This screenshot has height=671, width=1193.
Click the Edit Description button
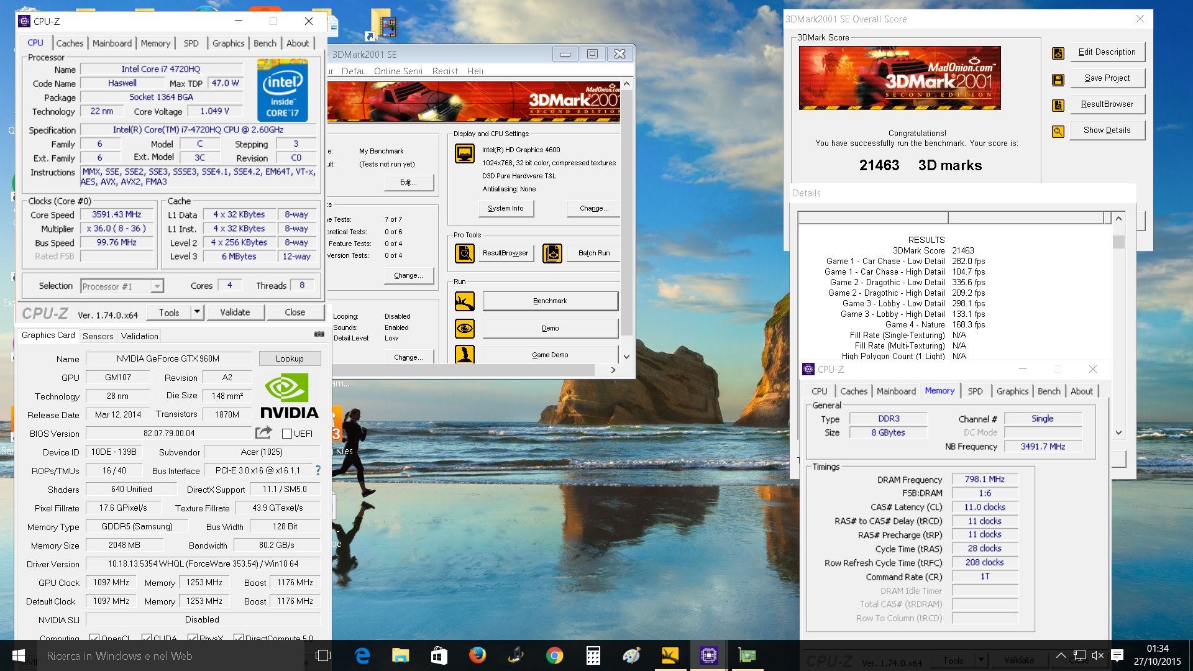click(1107, 52)
